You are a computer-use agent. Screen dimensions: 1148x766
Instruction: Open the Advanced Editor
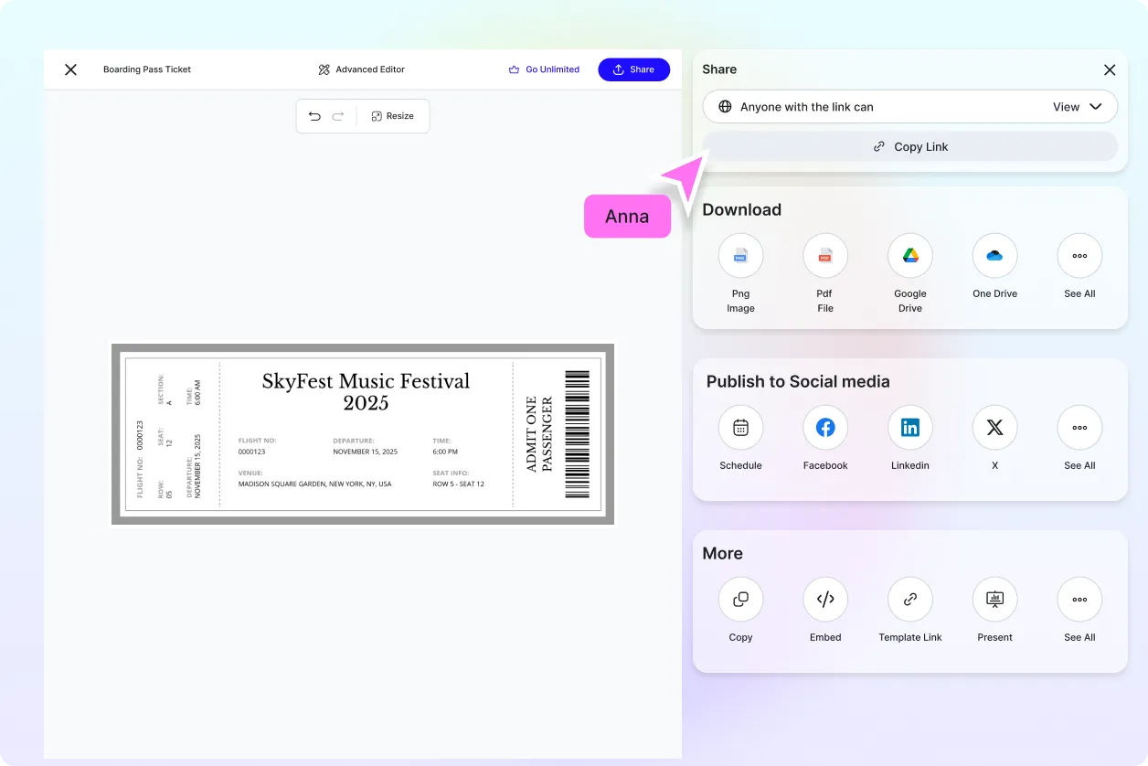point(361,69)
